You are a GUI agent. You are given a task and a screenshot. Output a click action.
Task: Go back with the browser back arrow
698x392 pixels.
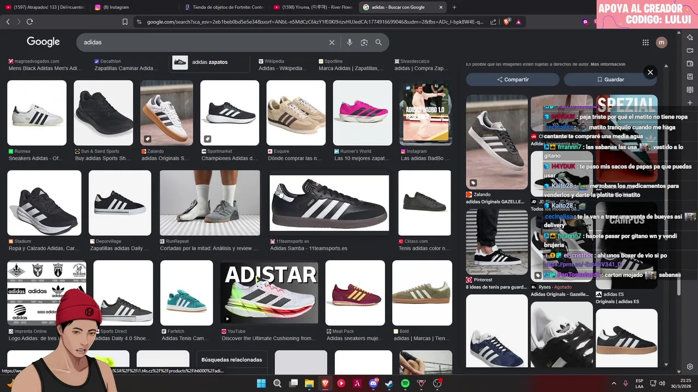8,22
